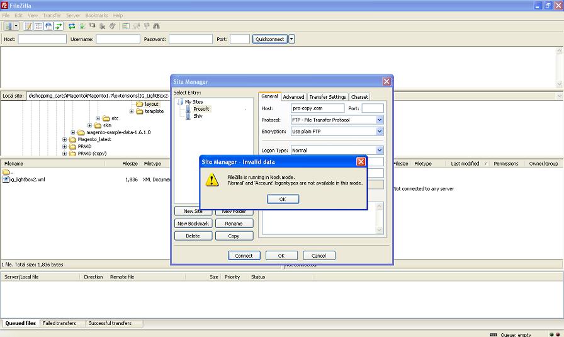
Task: Click the Quickconnect button
Action: [270, 39]
